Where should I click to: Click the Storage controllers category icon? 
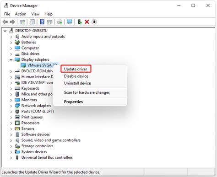pyautogui.click(x=17, y=146)
